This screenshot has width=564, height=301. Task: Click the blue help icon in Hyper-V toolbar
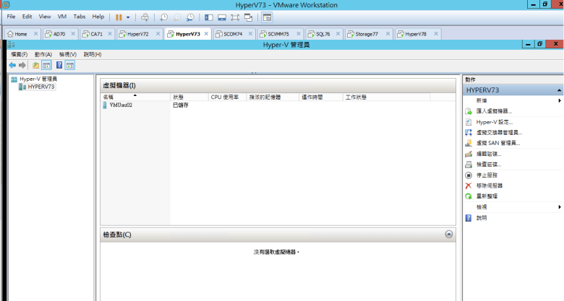[59, 65]
